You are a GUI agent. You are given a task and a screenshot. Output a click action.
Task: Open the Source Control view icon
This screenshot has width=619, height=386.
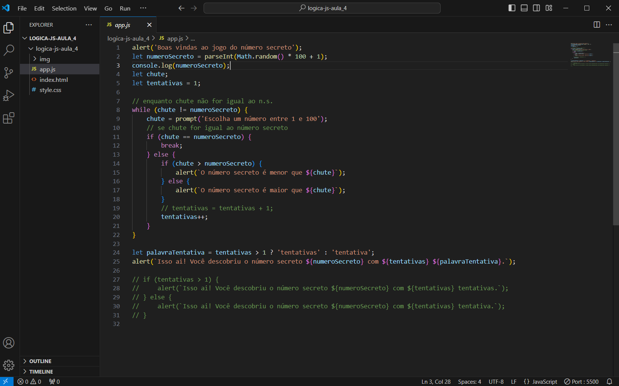coord(9,73)
